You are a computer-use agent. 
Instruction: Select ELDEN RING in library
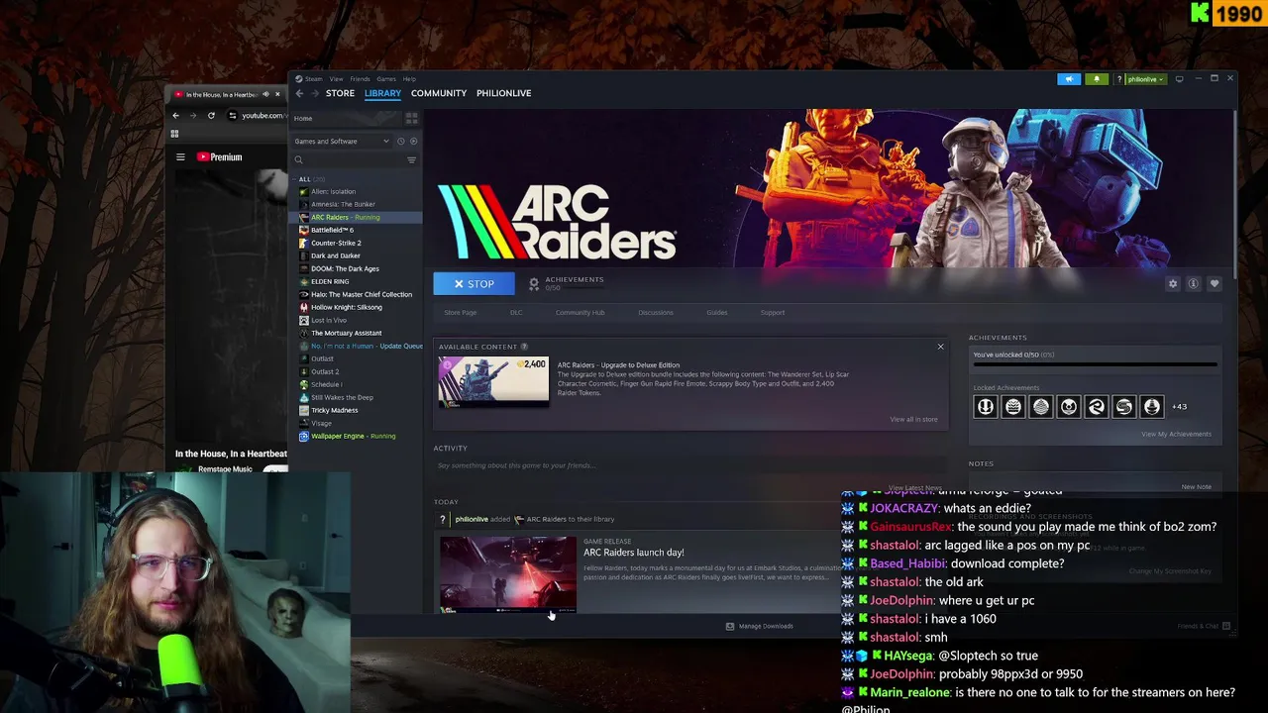[x=330, y=282]
